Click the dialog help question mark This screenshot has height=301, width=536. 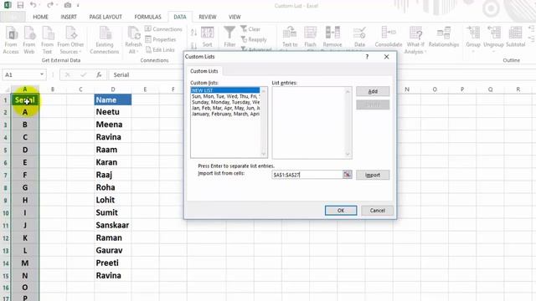367,57
